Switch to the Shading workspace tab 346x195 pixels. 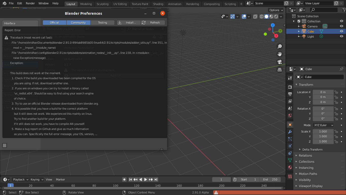158,4
